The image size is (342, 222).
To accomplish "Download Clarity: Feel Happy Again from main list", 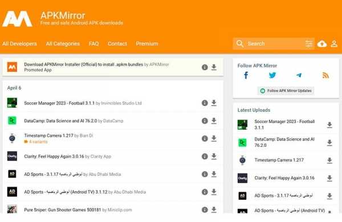I will (x=214, y=156).
